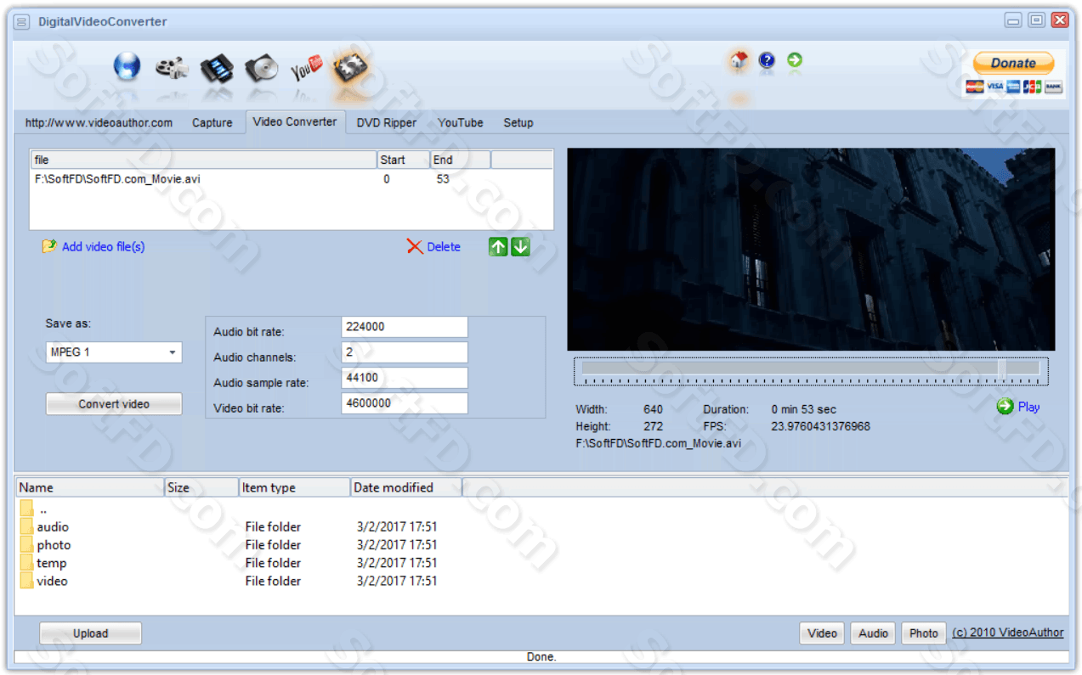Open the Setup tab
The width and height of the screenshot is (1082, 675).
coord(518,122)
